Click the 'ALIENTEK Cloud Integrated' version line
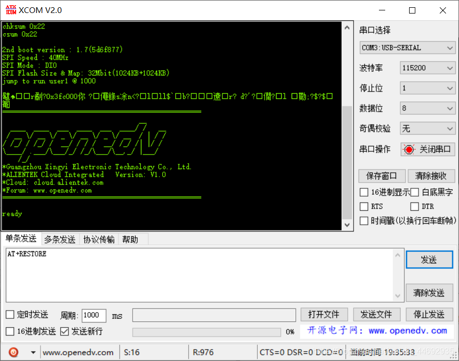 pyautogui.click(x=84, y=175)
